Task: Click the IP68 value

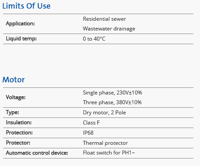Action: [88, 133]
